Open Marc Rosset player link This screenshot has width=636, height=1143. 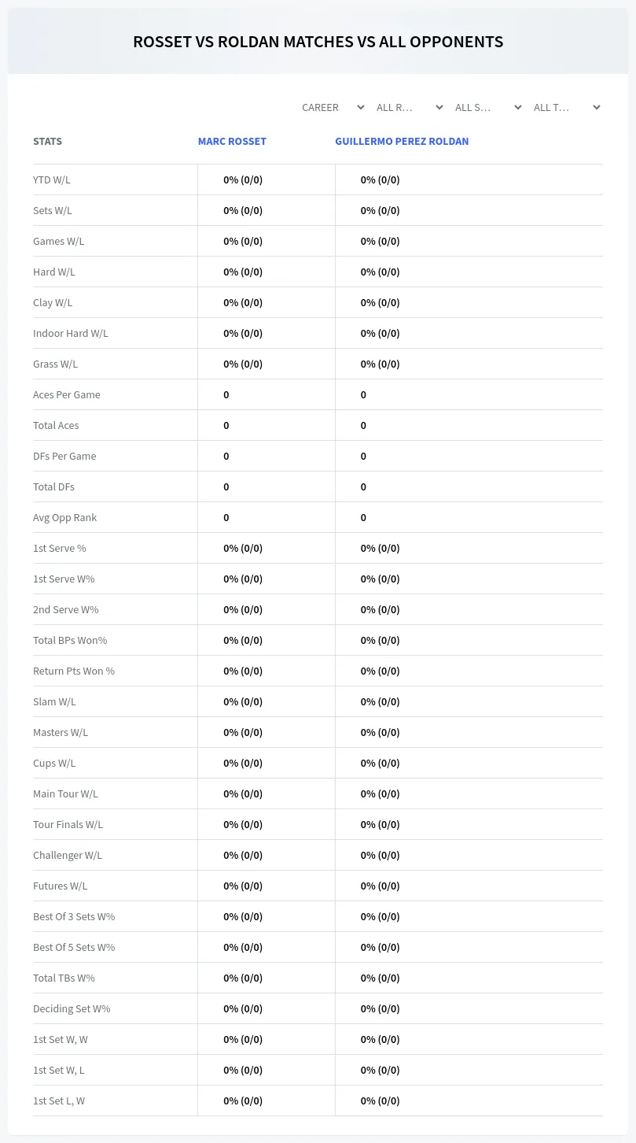(232, 142)
